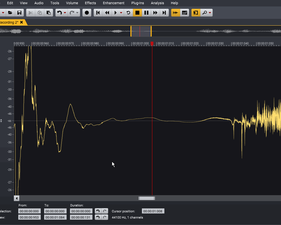
Task: Open the Edit menu
Action: point(10,3)
